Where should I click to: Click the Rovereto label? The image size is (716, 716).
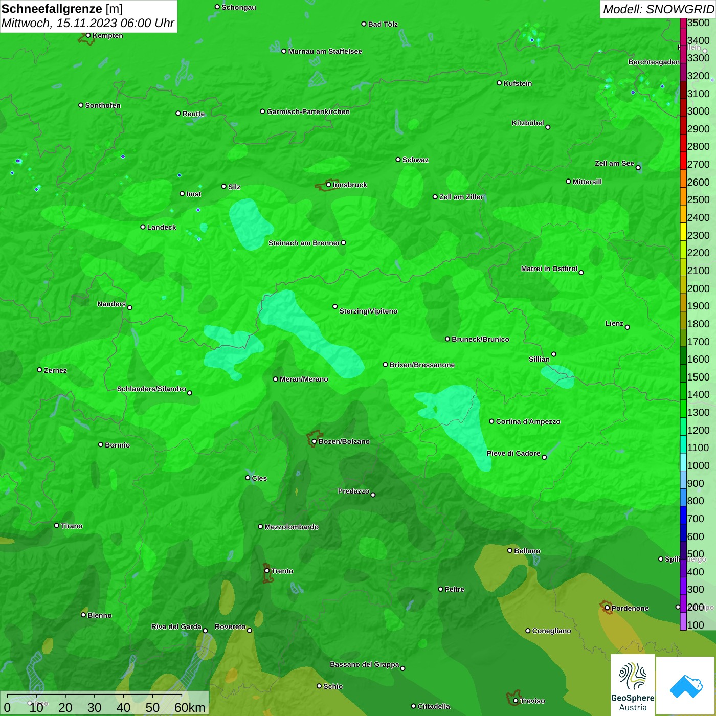coord(231,626)
